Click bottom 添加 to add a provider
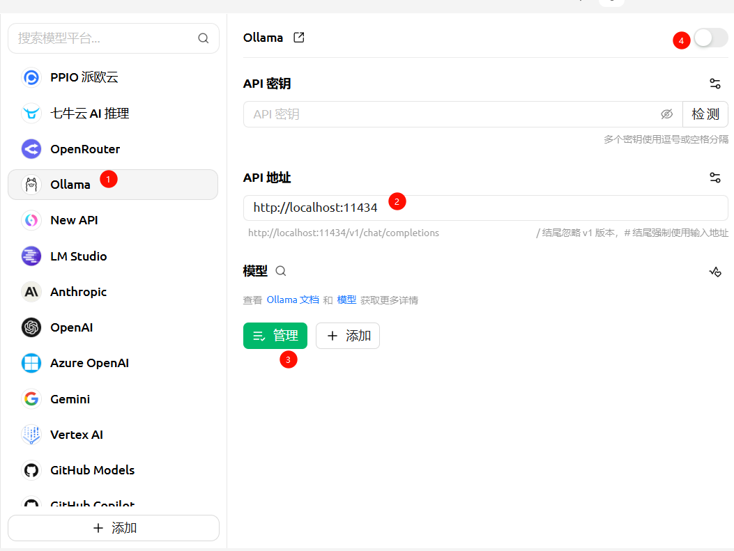The height and width of the screenshot is (551, 734). pos(114,528)
